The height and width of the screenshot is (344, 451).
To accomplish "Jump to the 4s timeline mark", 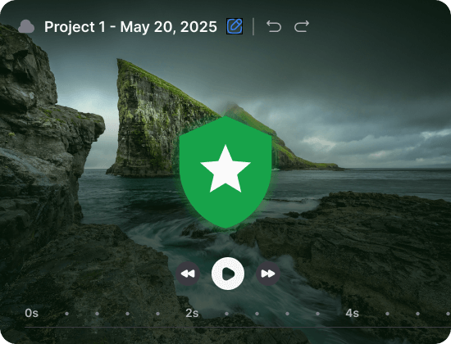I will (352, 313).
